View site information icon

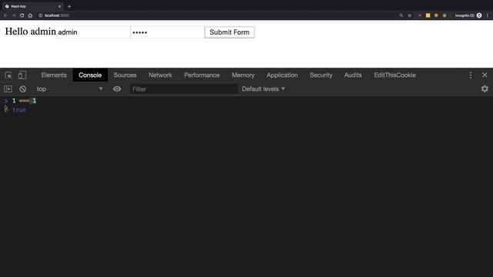40,15
